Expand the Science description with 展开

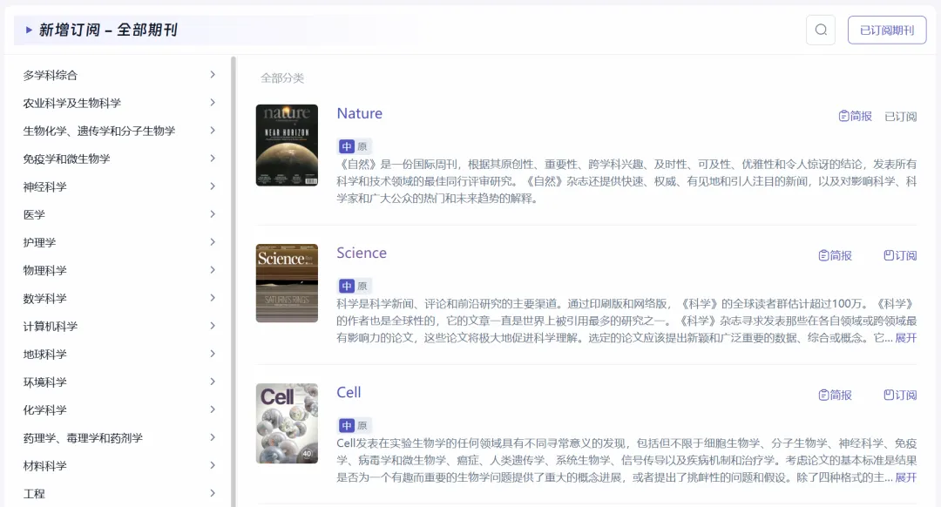point(906,338)
